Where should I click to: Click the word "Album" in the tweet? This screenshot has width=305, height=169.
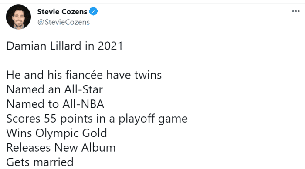click(98, 147)
